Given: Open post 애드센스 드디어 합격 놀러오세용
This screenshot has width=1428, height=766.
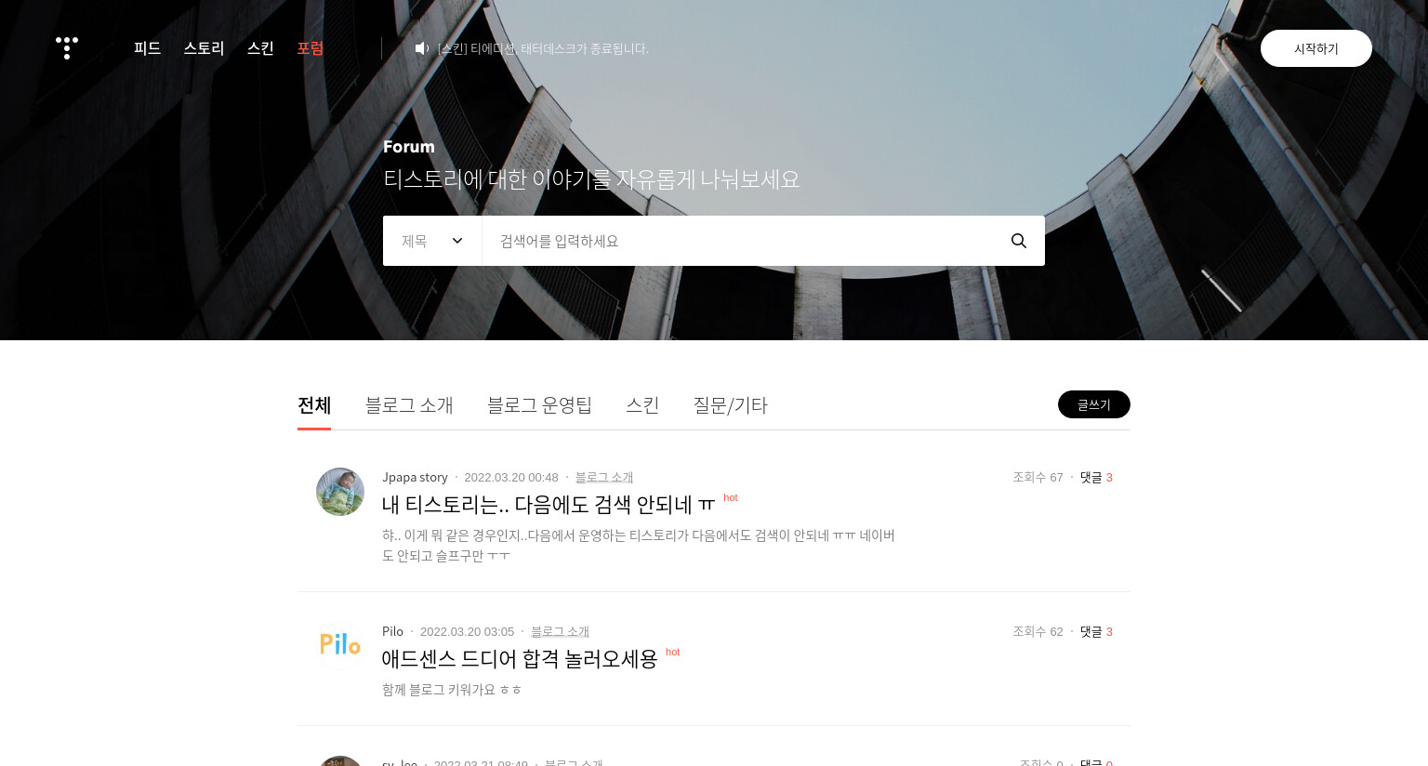Looking at the screenshot, I should click(x=520, y=658).
